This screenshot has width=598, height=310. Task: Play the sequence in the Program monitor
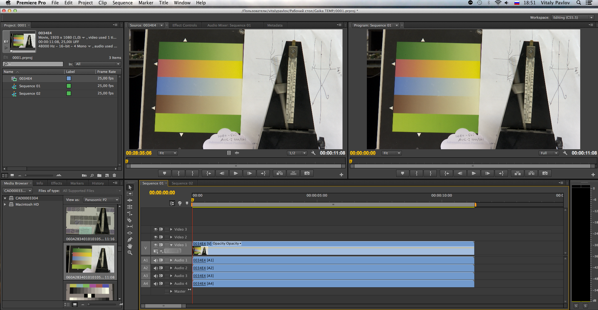coord(474,173)
